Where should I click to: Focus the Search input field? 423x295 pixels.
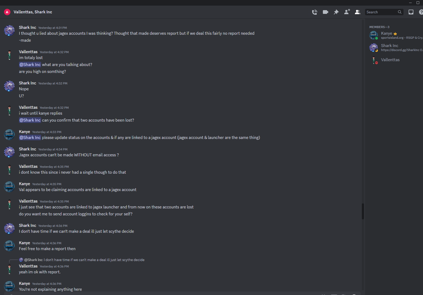(384, 12)
